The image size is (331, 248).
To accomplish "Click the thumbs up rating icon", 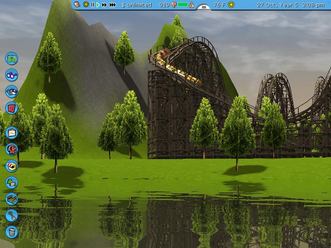I will [x=191, y=5].
